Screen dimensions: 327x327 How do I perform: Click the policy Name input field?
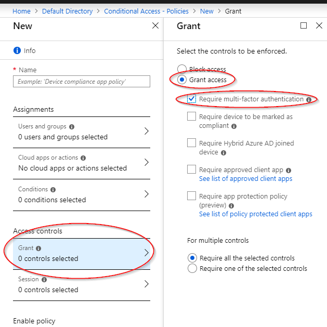coord(82,81)
